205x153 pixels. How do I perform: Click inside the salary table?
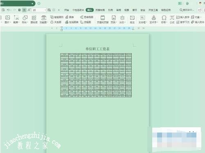tap(96, 75)
